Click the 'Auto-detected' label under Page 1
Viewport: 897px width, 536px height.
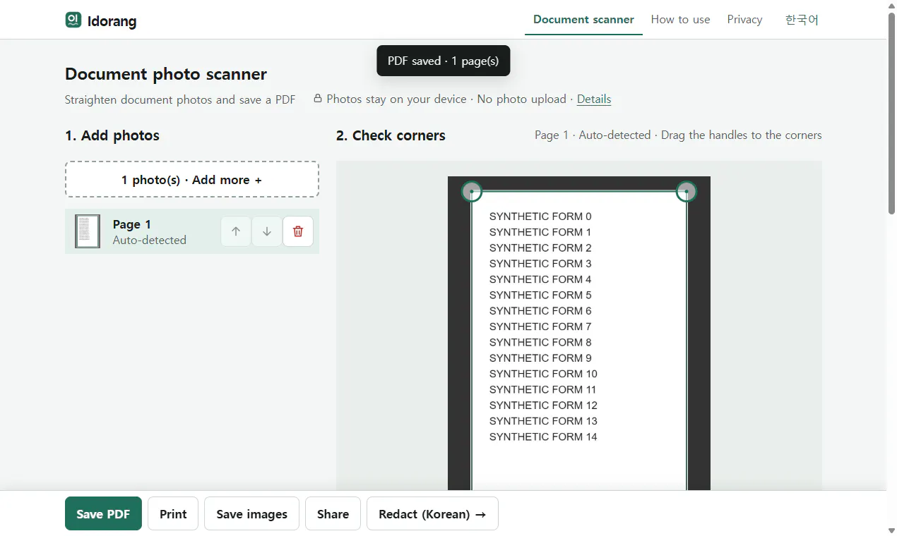[x=150, y=240]
